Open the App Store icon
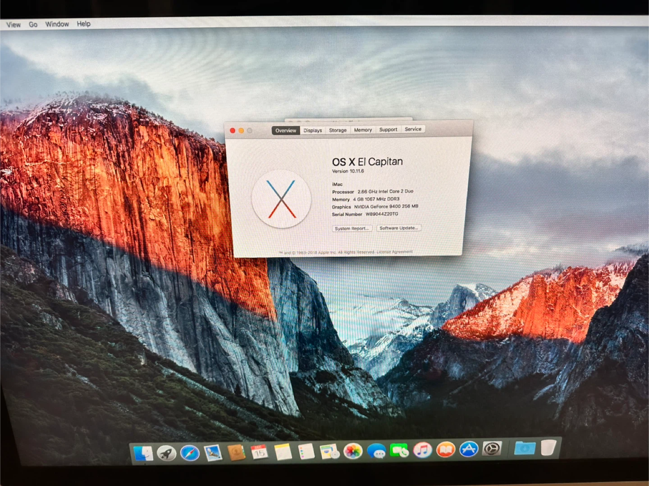The width and height of the screenshot is (649, 486). [469, 449]
